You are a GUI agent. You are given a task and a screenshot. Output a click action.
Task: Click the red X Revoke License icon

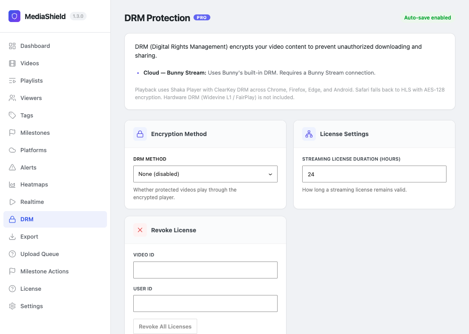(x=140, y=230)
